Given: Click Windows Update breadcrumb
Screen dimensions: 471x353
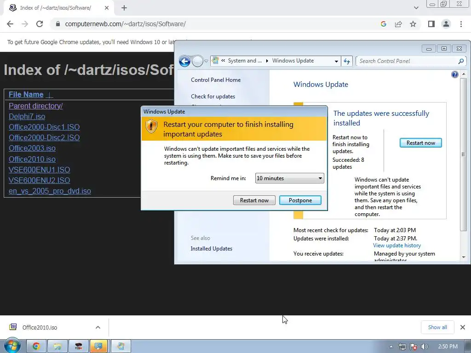Looking at the screenshot, I should [293, 61].
